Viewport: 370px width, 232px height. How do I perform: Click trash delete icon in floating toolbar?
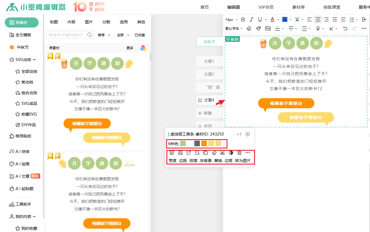click(x=239, y=153)
